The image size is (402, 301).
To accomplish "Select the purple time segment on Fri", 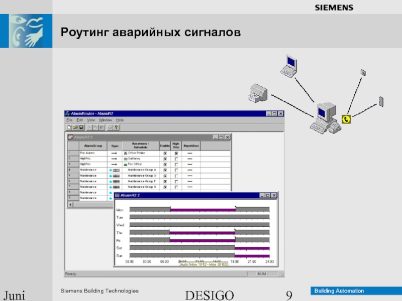I will [203, 241].
